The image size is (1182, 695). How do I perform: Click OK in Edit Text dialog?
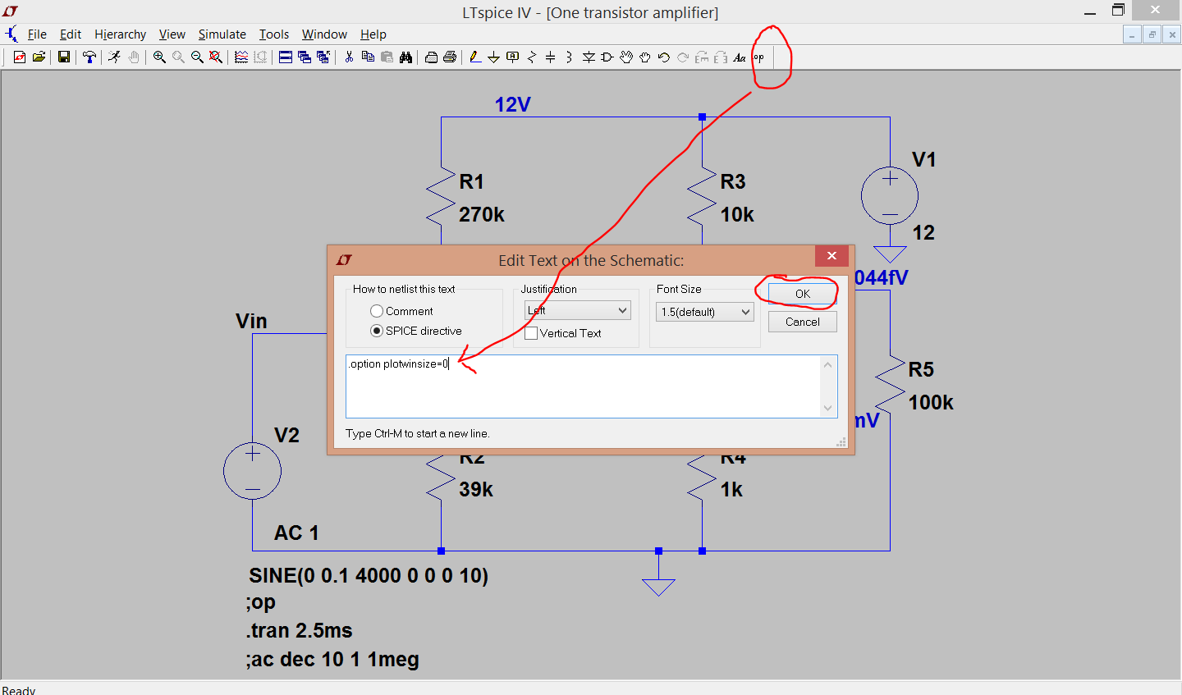803,294
